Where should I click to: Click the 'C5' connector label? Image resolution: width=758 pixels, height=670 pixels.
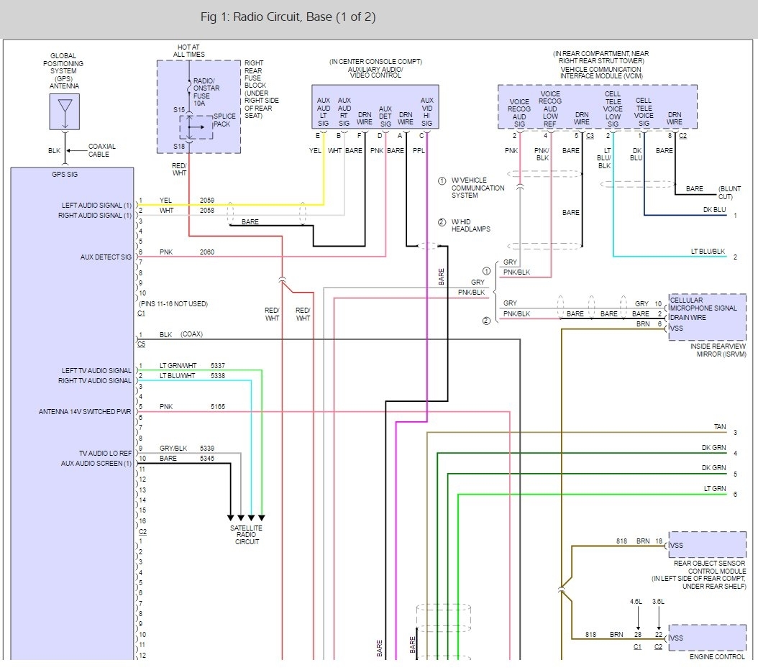141,344
